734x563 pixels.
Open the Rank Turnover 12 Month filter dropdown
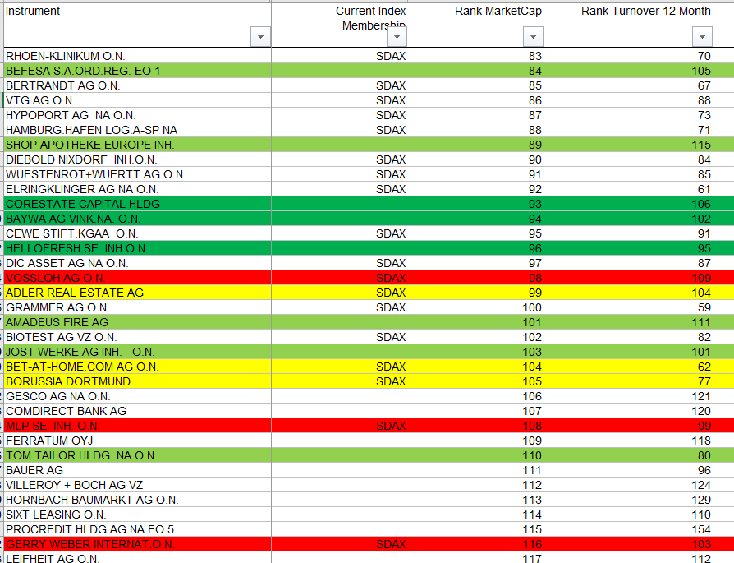(x=702, y=36)
